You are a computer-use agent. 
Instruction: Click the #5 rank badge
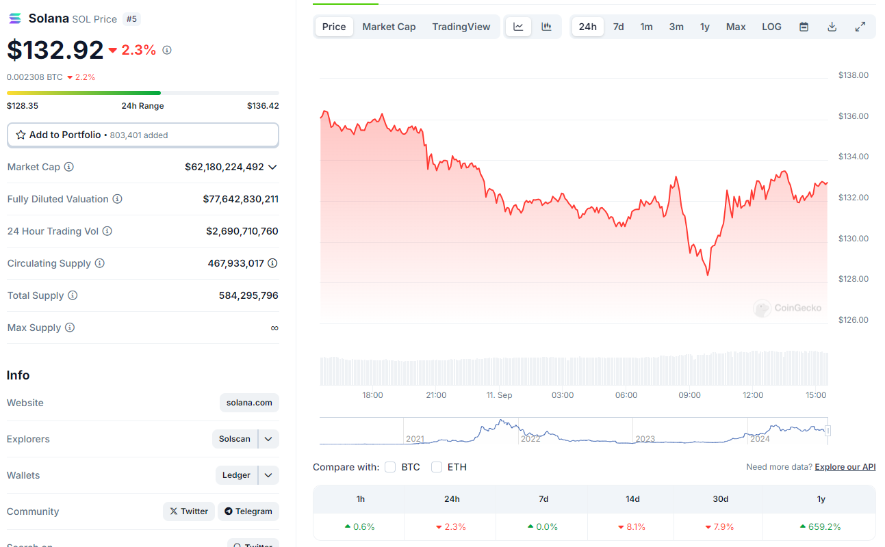pyautogui.click(x=131, y=19)
